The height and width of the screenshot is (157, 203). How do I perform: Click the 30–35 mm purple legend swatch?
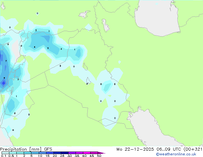pos(72,153)
